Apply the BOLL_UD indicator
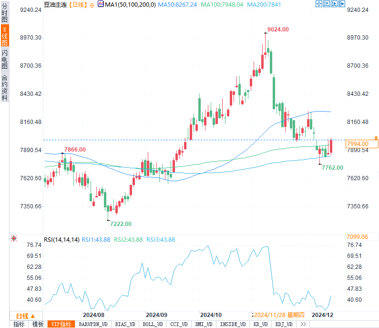379x328 pixels. [153, 324]
